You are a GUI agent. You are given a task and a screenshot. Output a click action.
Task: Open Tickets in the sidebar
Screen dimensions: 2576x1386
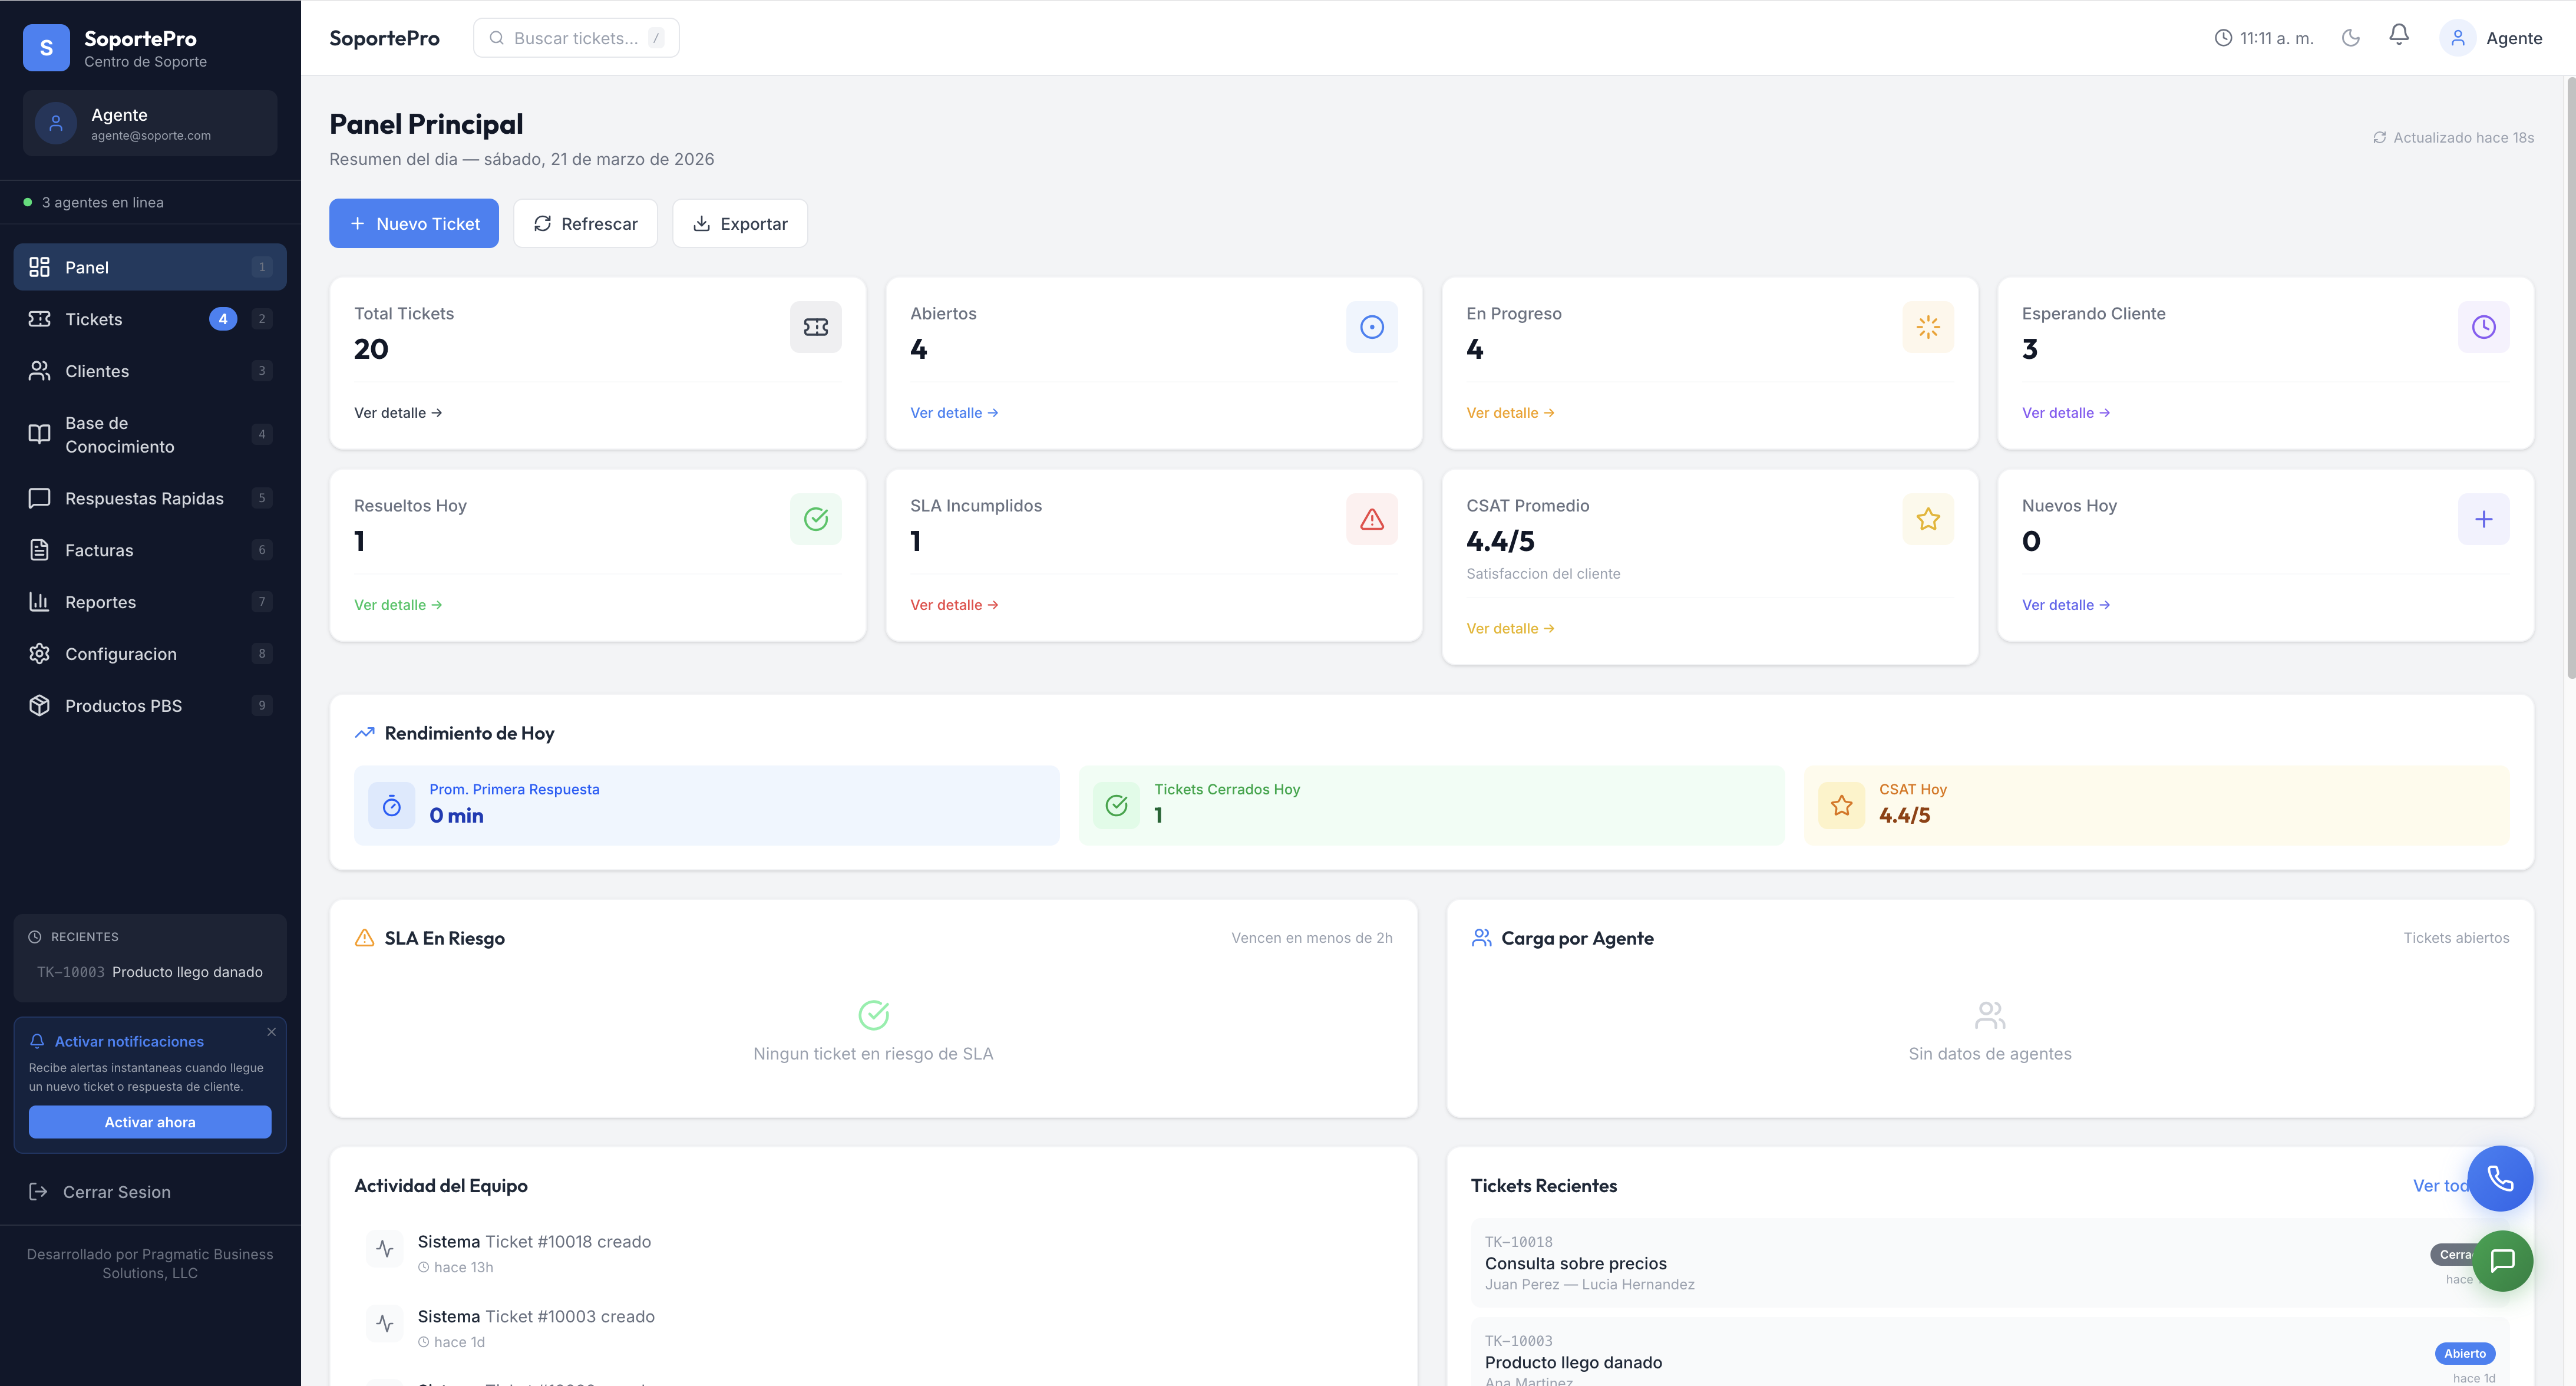(94, 319)
